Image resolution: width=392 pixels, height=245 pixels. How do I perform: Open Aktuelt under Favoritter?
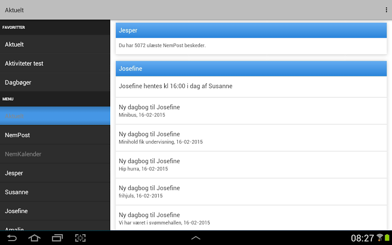55,44
